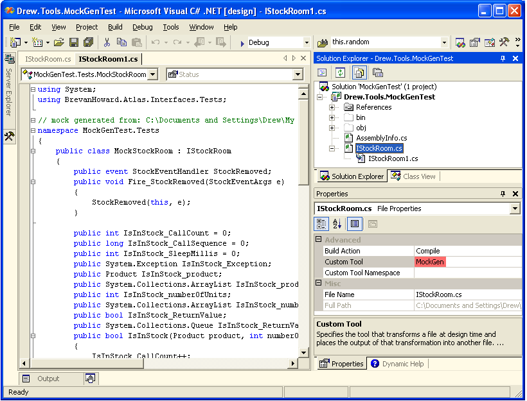Click the Find in Files binoculars icon
This screenshot has width=527, height=401.
tap(323, 42)
